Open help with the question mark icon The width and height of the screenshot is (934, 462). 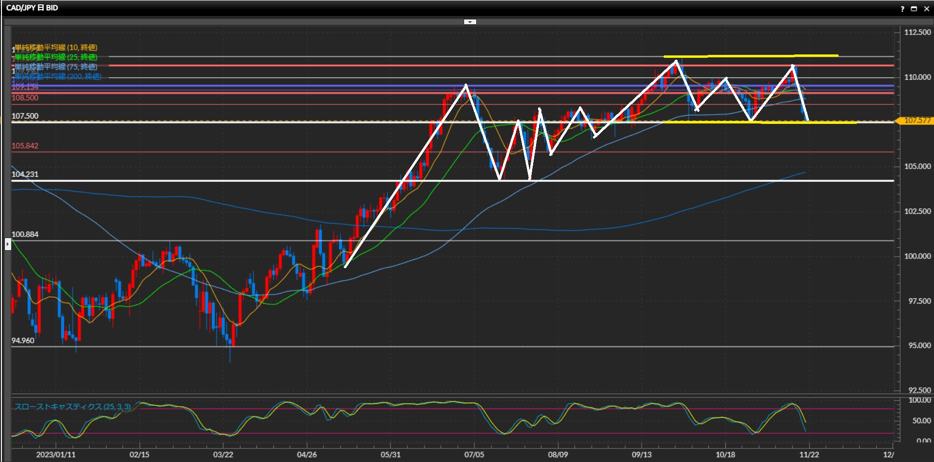[902, 9]
